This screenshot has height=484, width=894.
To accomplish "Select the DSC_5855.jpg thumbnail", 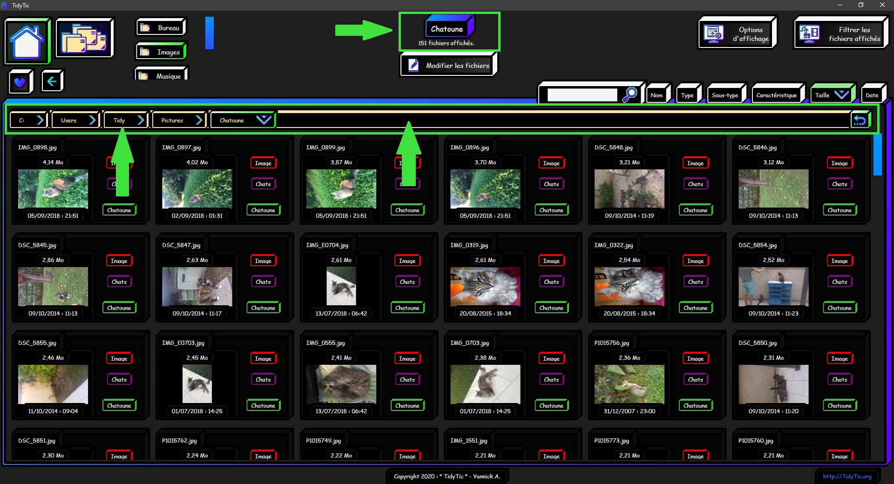I will [x=53, y=384].
